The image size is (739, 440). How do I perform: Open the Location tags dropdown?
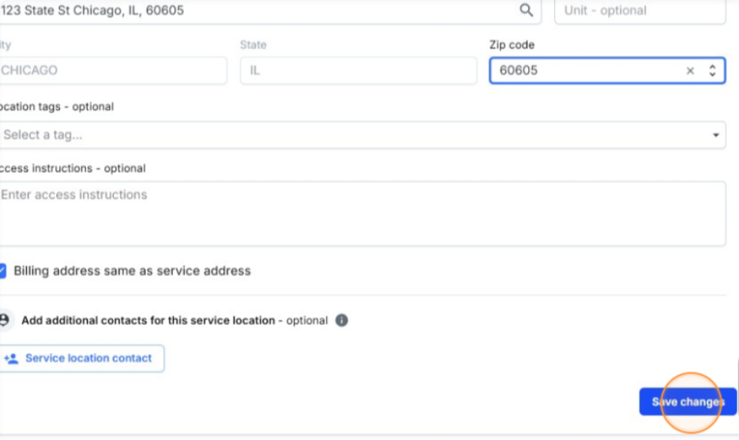coord(355,135)
